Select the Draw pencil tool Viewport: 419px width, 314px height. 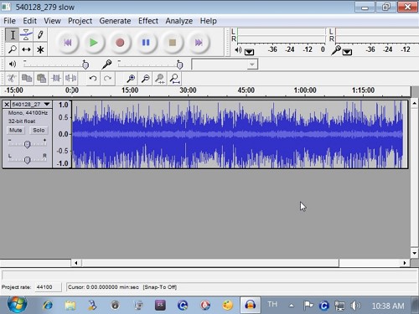point(40,35)
